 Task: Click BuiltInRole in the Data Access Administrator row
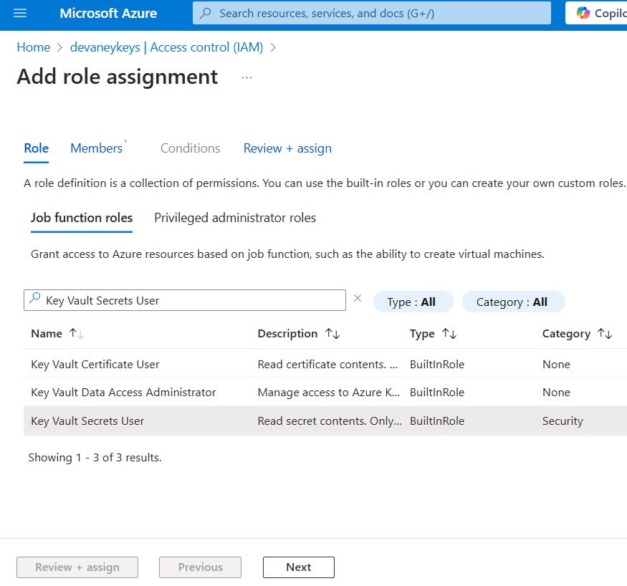coord(437,392)
